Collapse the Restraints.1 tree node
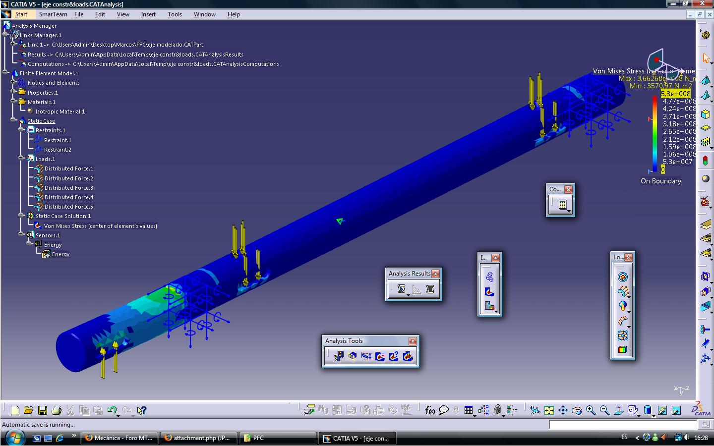Image resolution: width=714 pixels, height=446 pixels. [x=21, y=130]
